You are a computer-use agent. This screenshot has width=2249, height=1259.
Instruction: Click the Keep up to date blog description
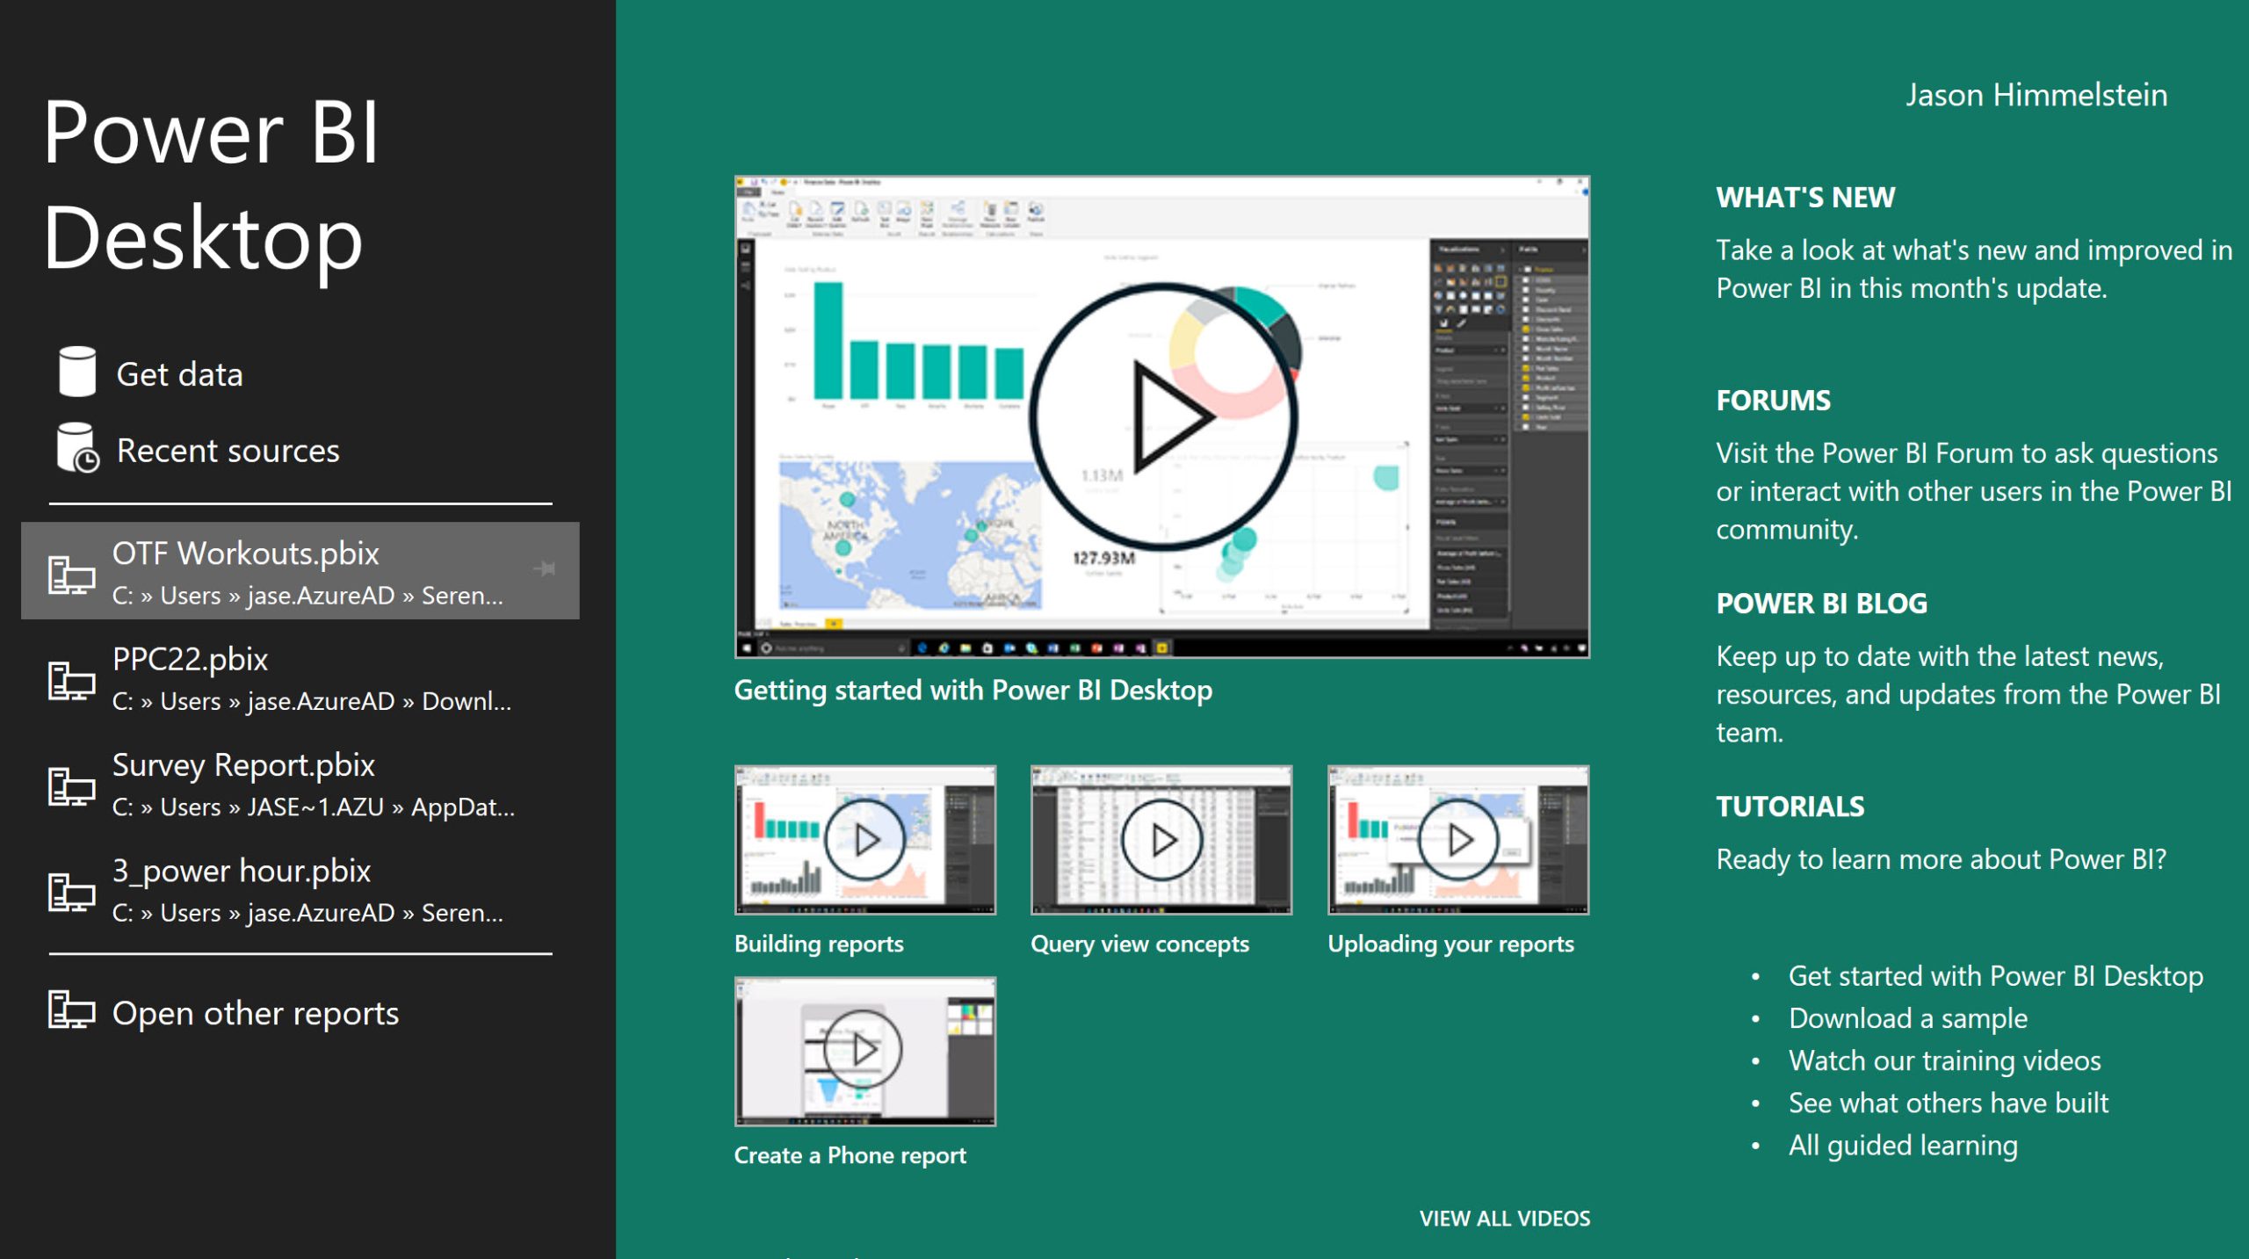point(1969,694)
